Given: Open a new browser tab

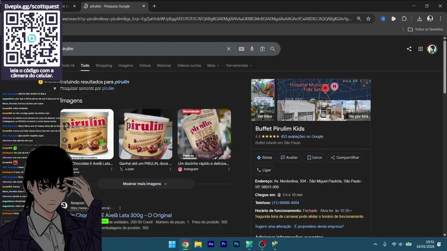Looking at the screenshot, I should pos(154,6).
